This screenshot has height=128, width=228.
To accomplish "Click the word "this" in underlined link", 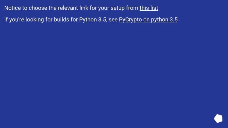I will tap(144, 8).
